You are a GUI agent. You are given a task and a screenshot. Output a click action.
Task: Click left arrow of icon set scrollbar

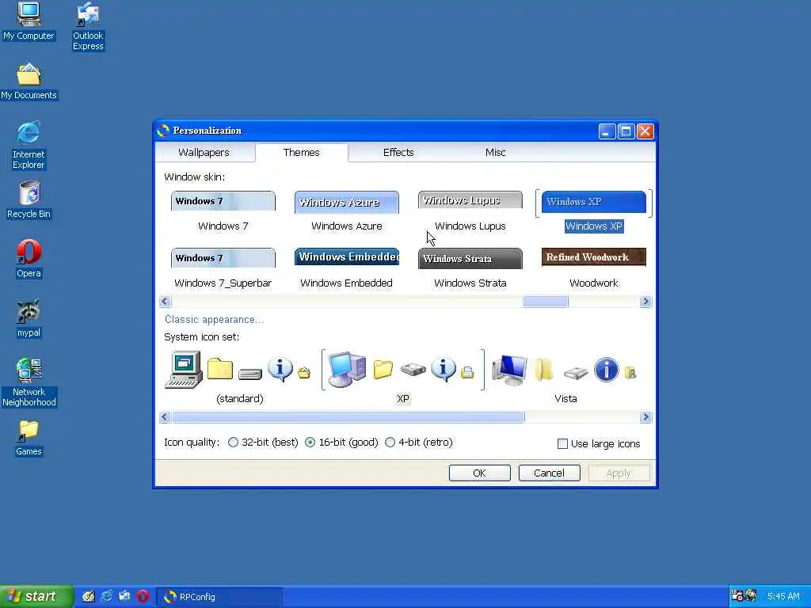[165, 417]
